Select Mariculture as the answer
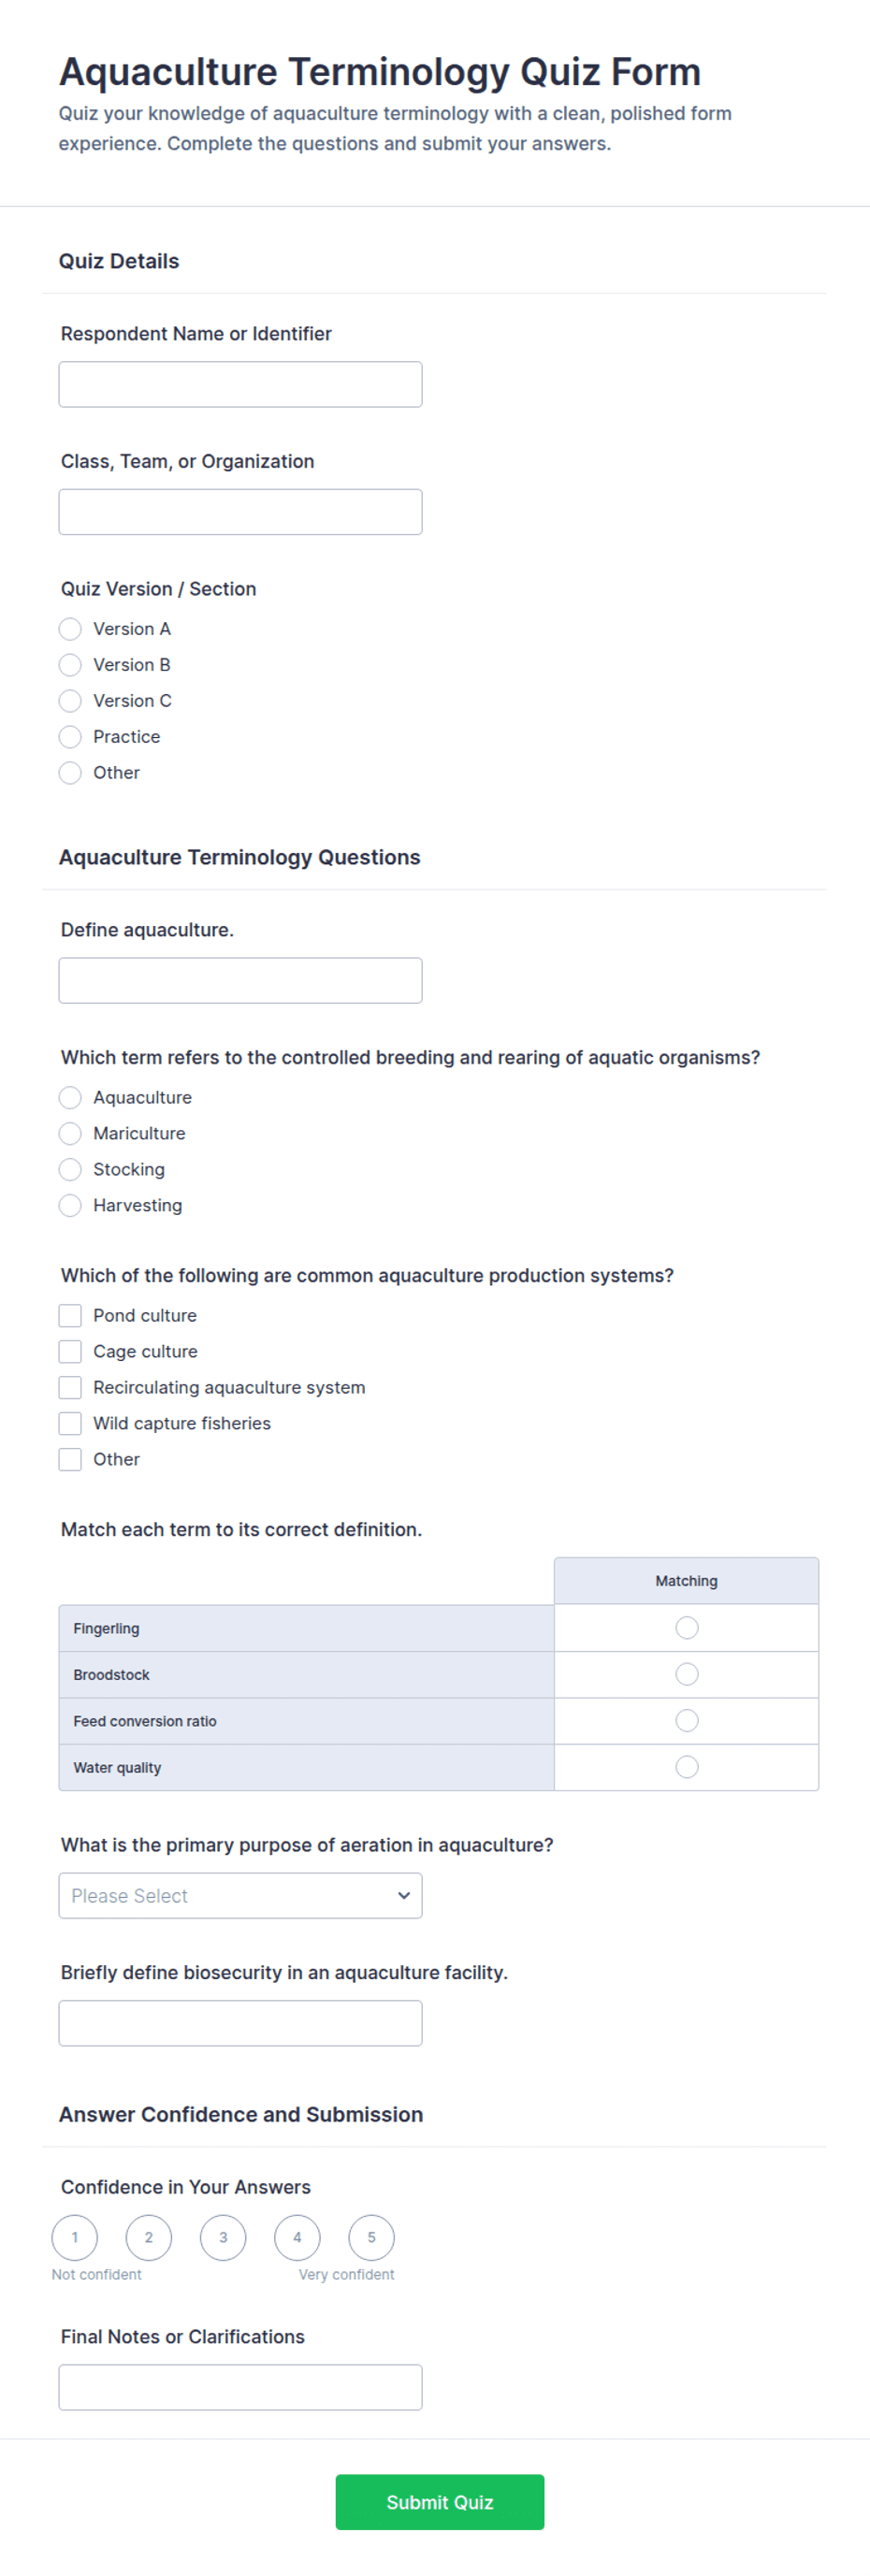The width and height of the screenshot is (870, 2576). (70, 1133)
